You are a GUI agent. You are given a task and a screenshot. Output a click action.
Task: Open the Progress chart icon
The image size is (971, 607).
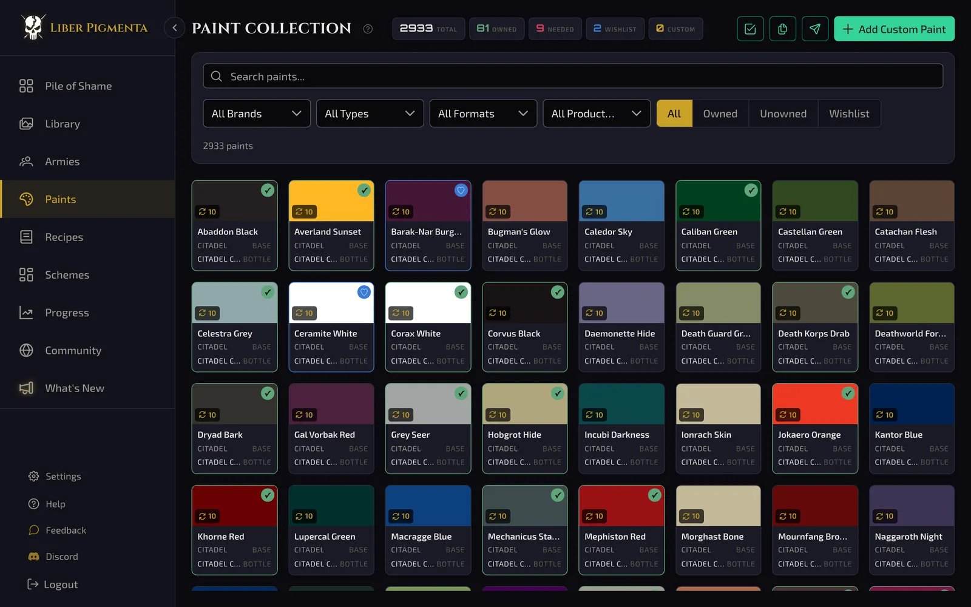pyautogui.click(x=26, y=313)
